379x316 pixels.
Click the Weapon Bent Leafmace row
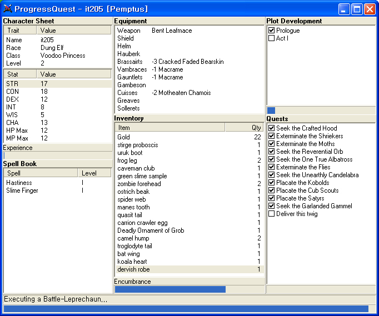coord(189,31)
